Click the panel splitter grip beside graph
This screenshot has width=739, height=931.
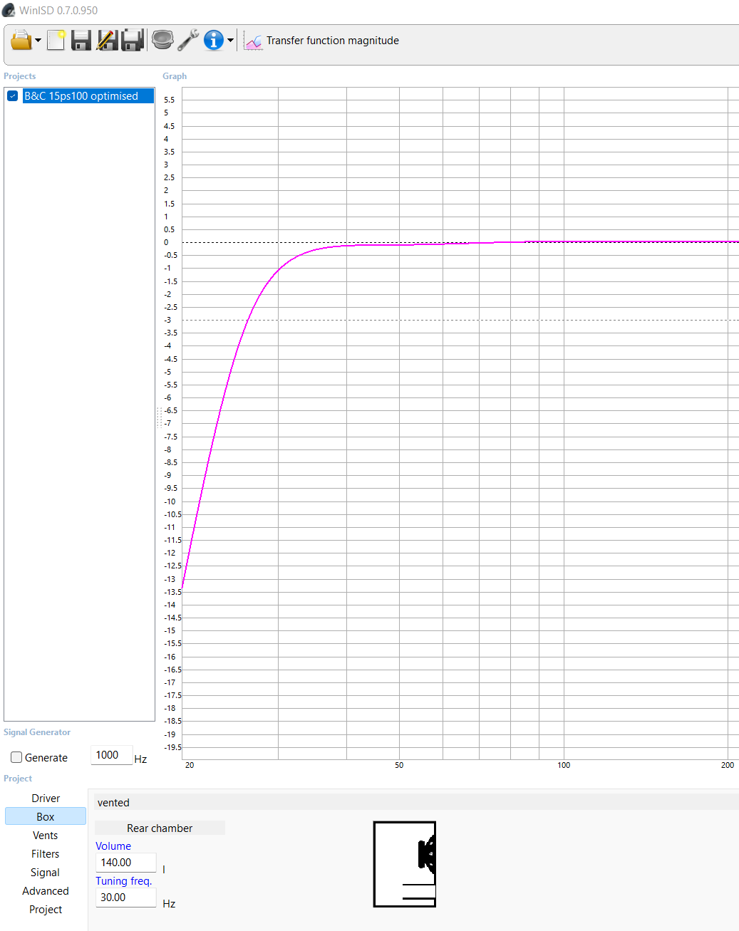coord(158,417)
